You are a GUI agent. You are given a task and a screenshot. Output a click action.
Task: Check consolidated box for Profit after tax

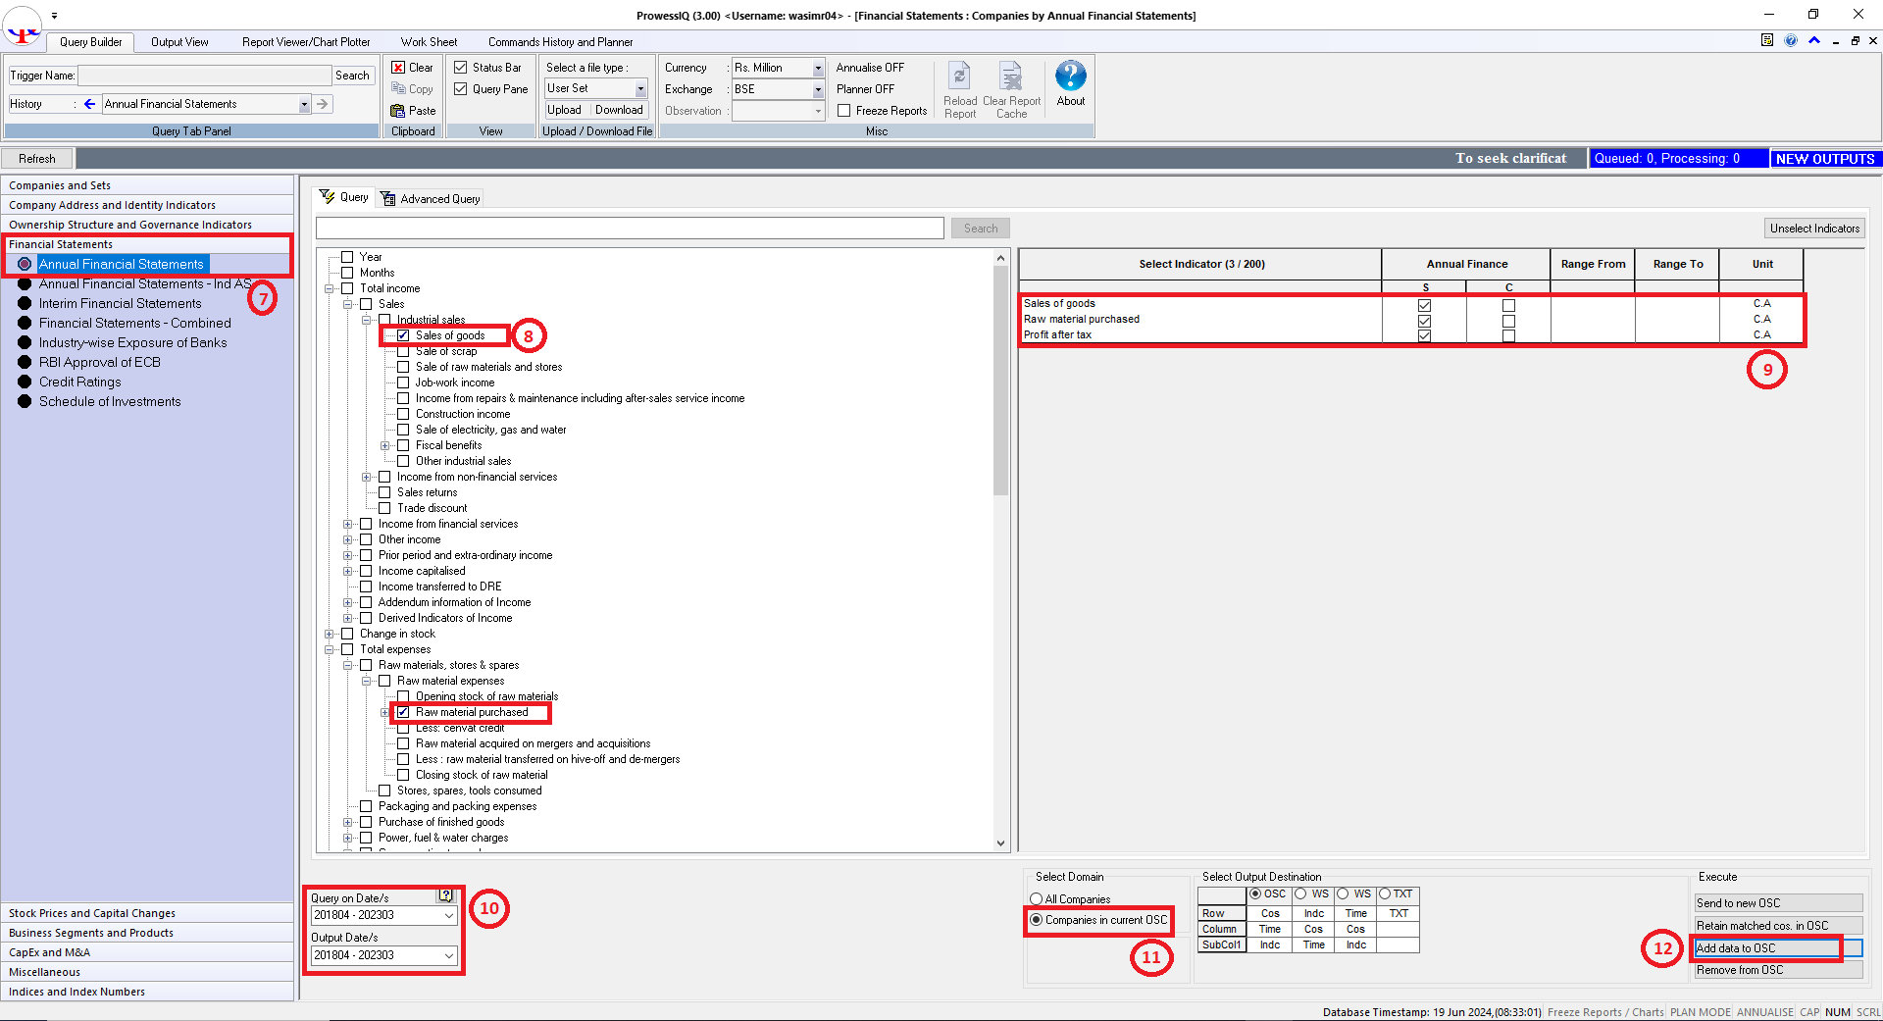[x=1508, y=335]
